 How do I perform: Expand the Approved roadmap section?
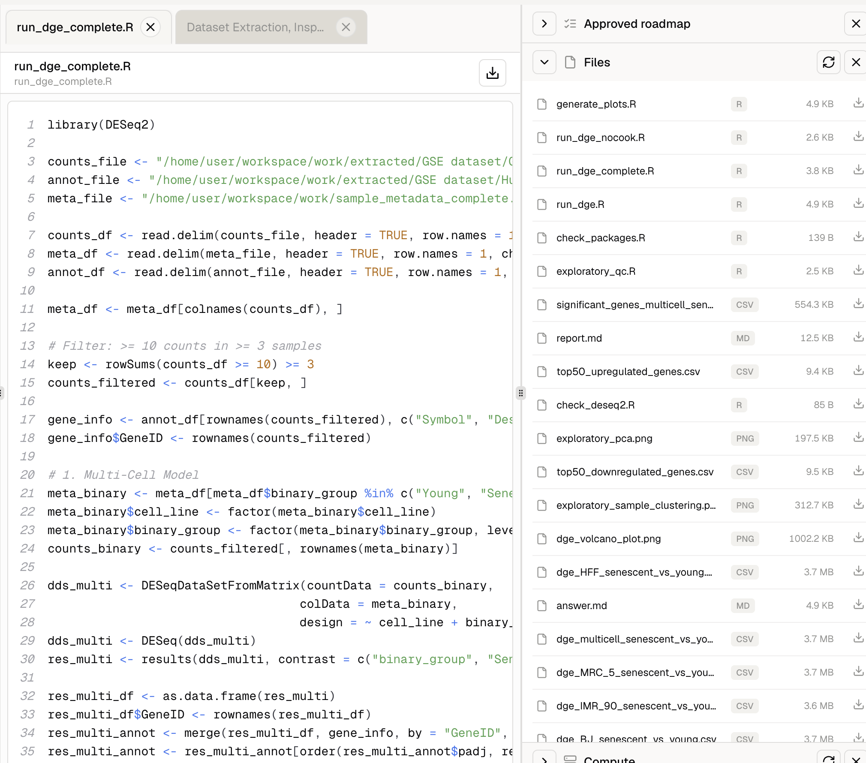pos(544,24)
